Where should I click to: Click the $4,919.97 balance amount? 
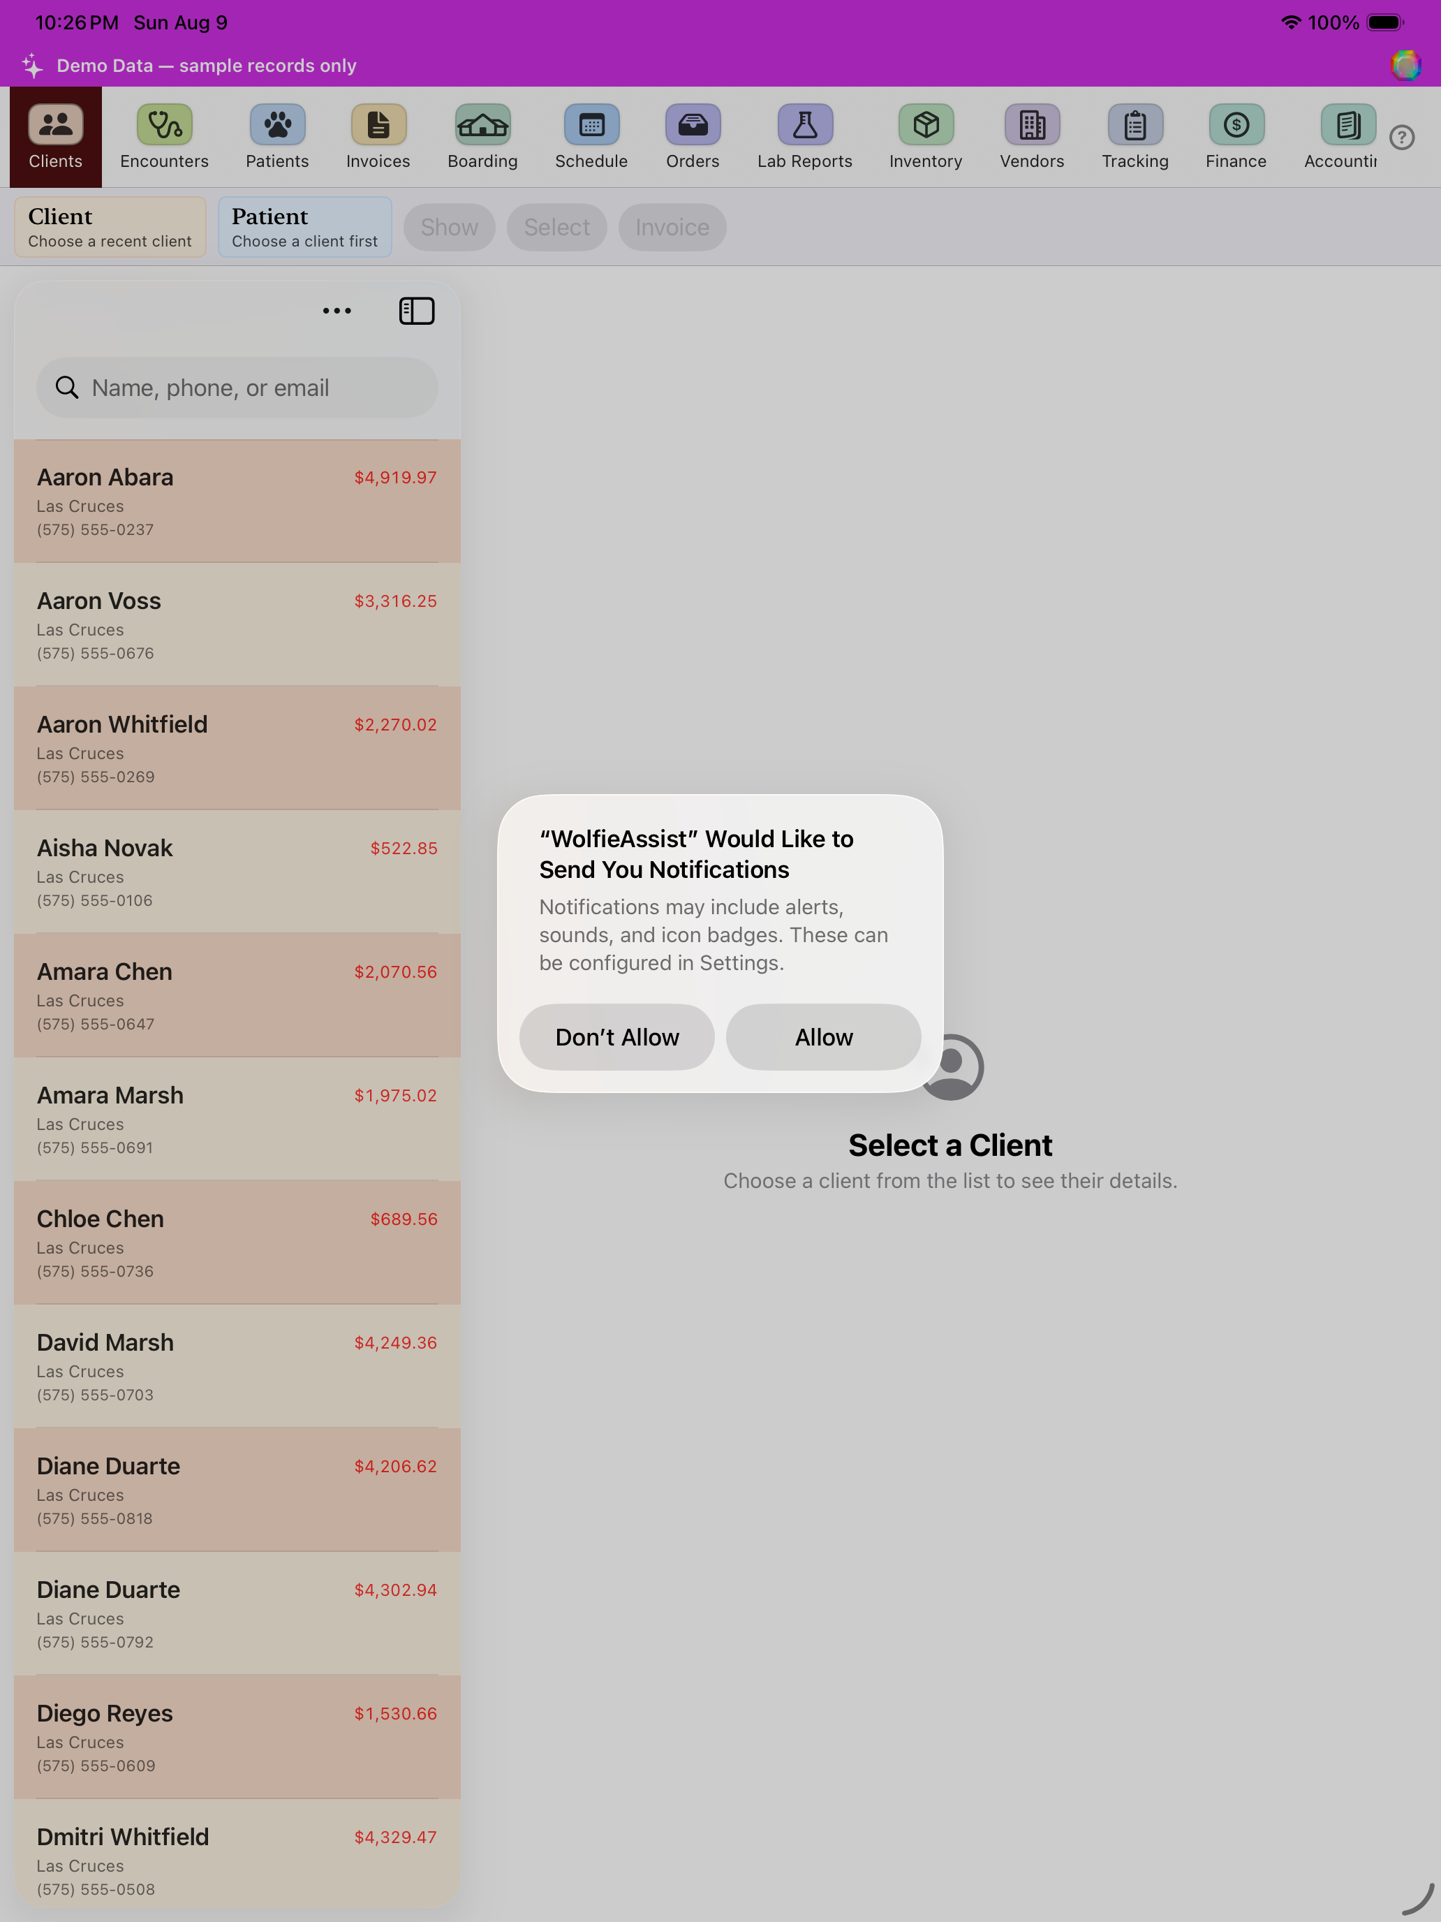[x=395, y=477]
